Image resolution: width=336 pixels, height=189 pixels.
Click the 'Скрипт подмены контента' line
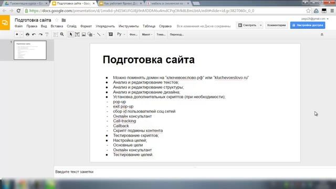(x=138, y=131)
